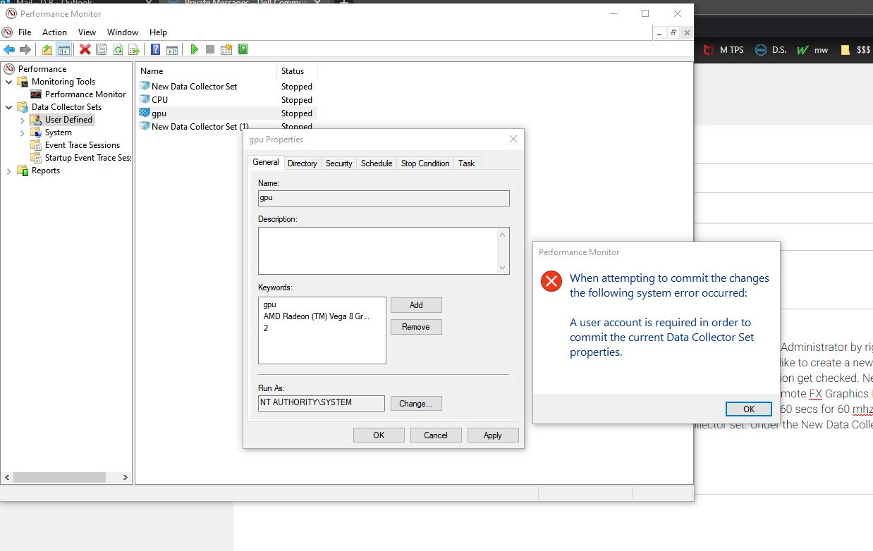This screenshot has width=873, height=551.
Task: Select the gpu keyword in Keywords list
Action: (270, 305)
